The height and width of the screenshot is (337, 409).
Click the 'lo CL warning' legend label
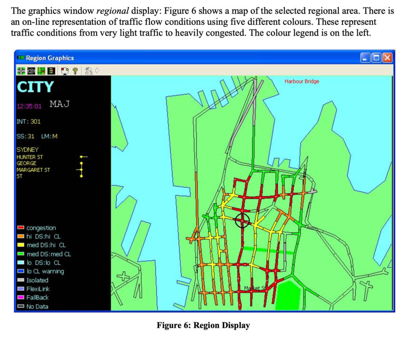coord(45,271)
